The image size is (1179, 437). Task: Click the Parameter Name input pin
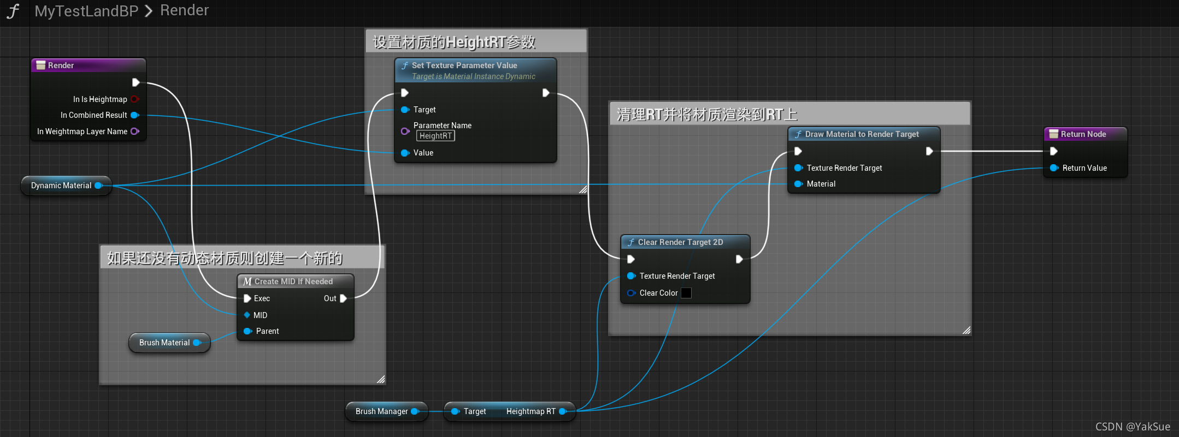point(405,131)
